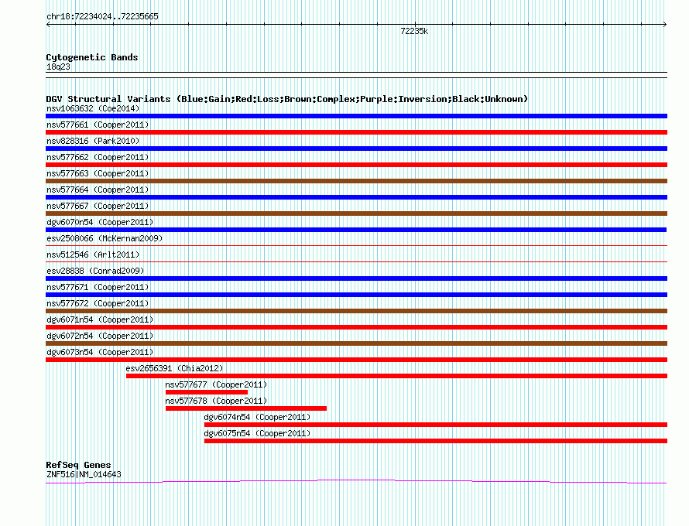Screen dimensions: 689x526
Task: Click the nsv577663 (Cooper2011) label
Action: [x=98, y=173]
